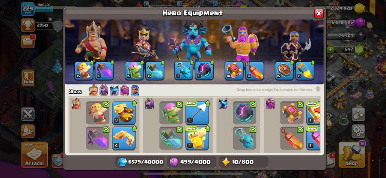This screenshot has height=178, width=386.
Task: Select checked Dark Orb in Minion Prince list
Action: point(244,113)
